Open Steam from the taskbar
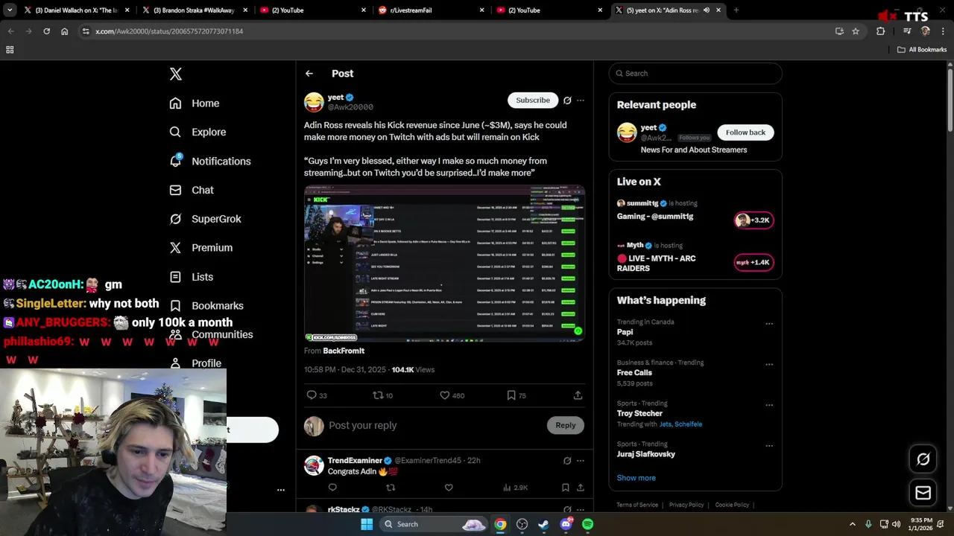 [x=543, y=524]
